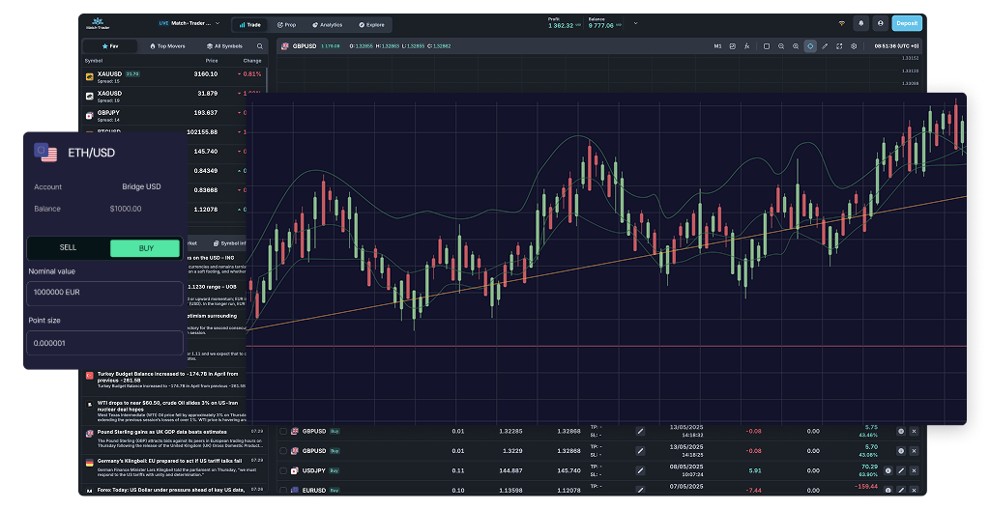990x510 pixels.
Task: Click the green BUY button
Action: (x=145, y=248)
